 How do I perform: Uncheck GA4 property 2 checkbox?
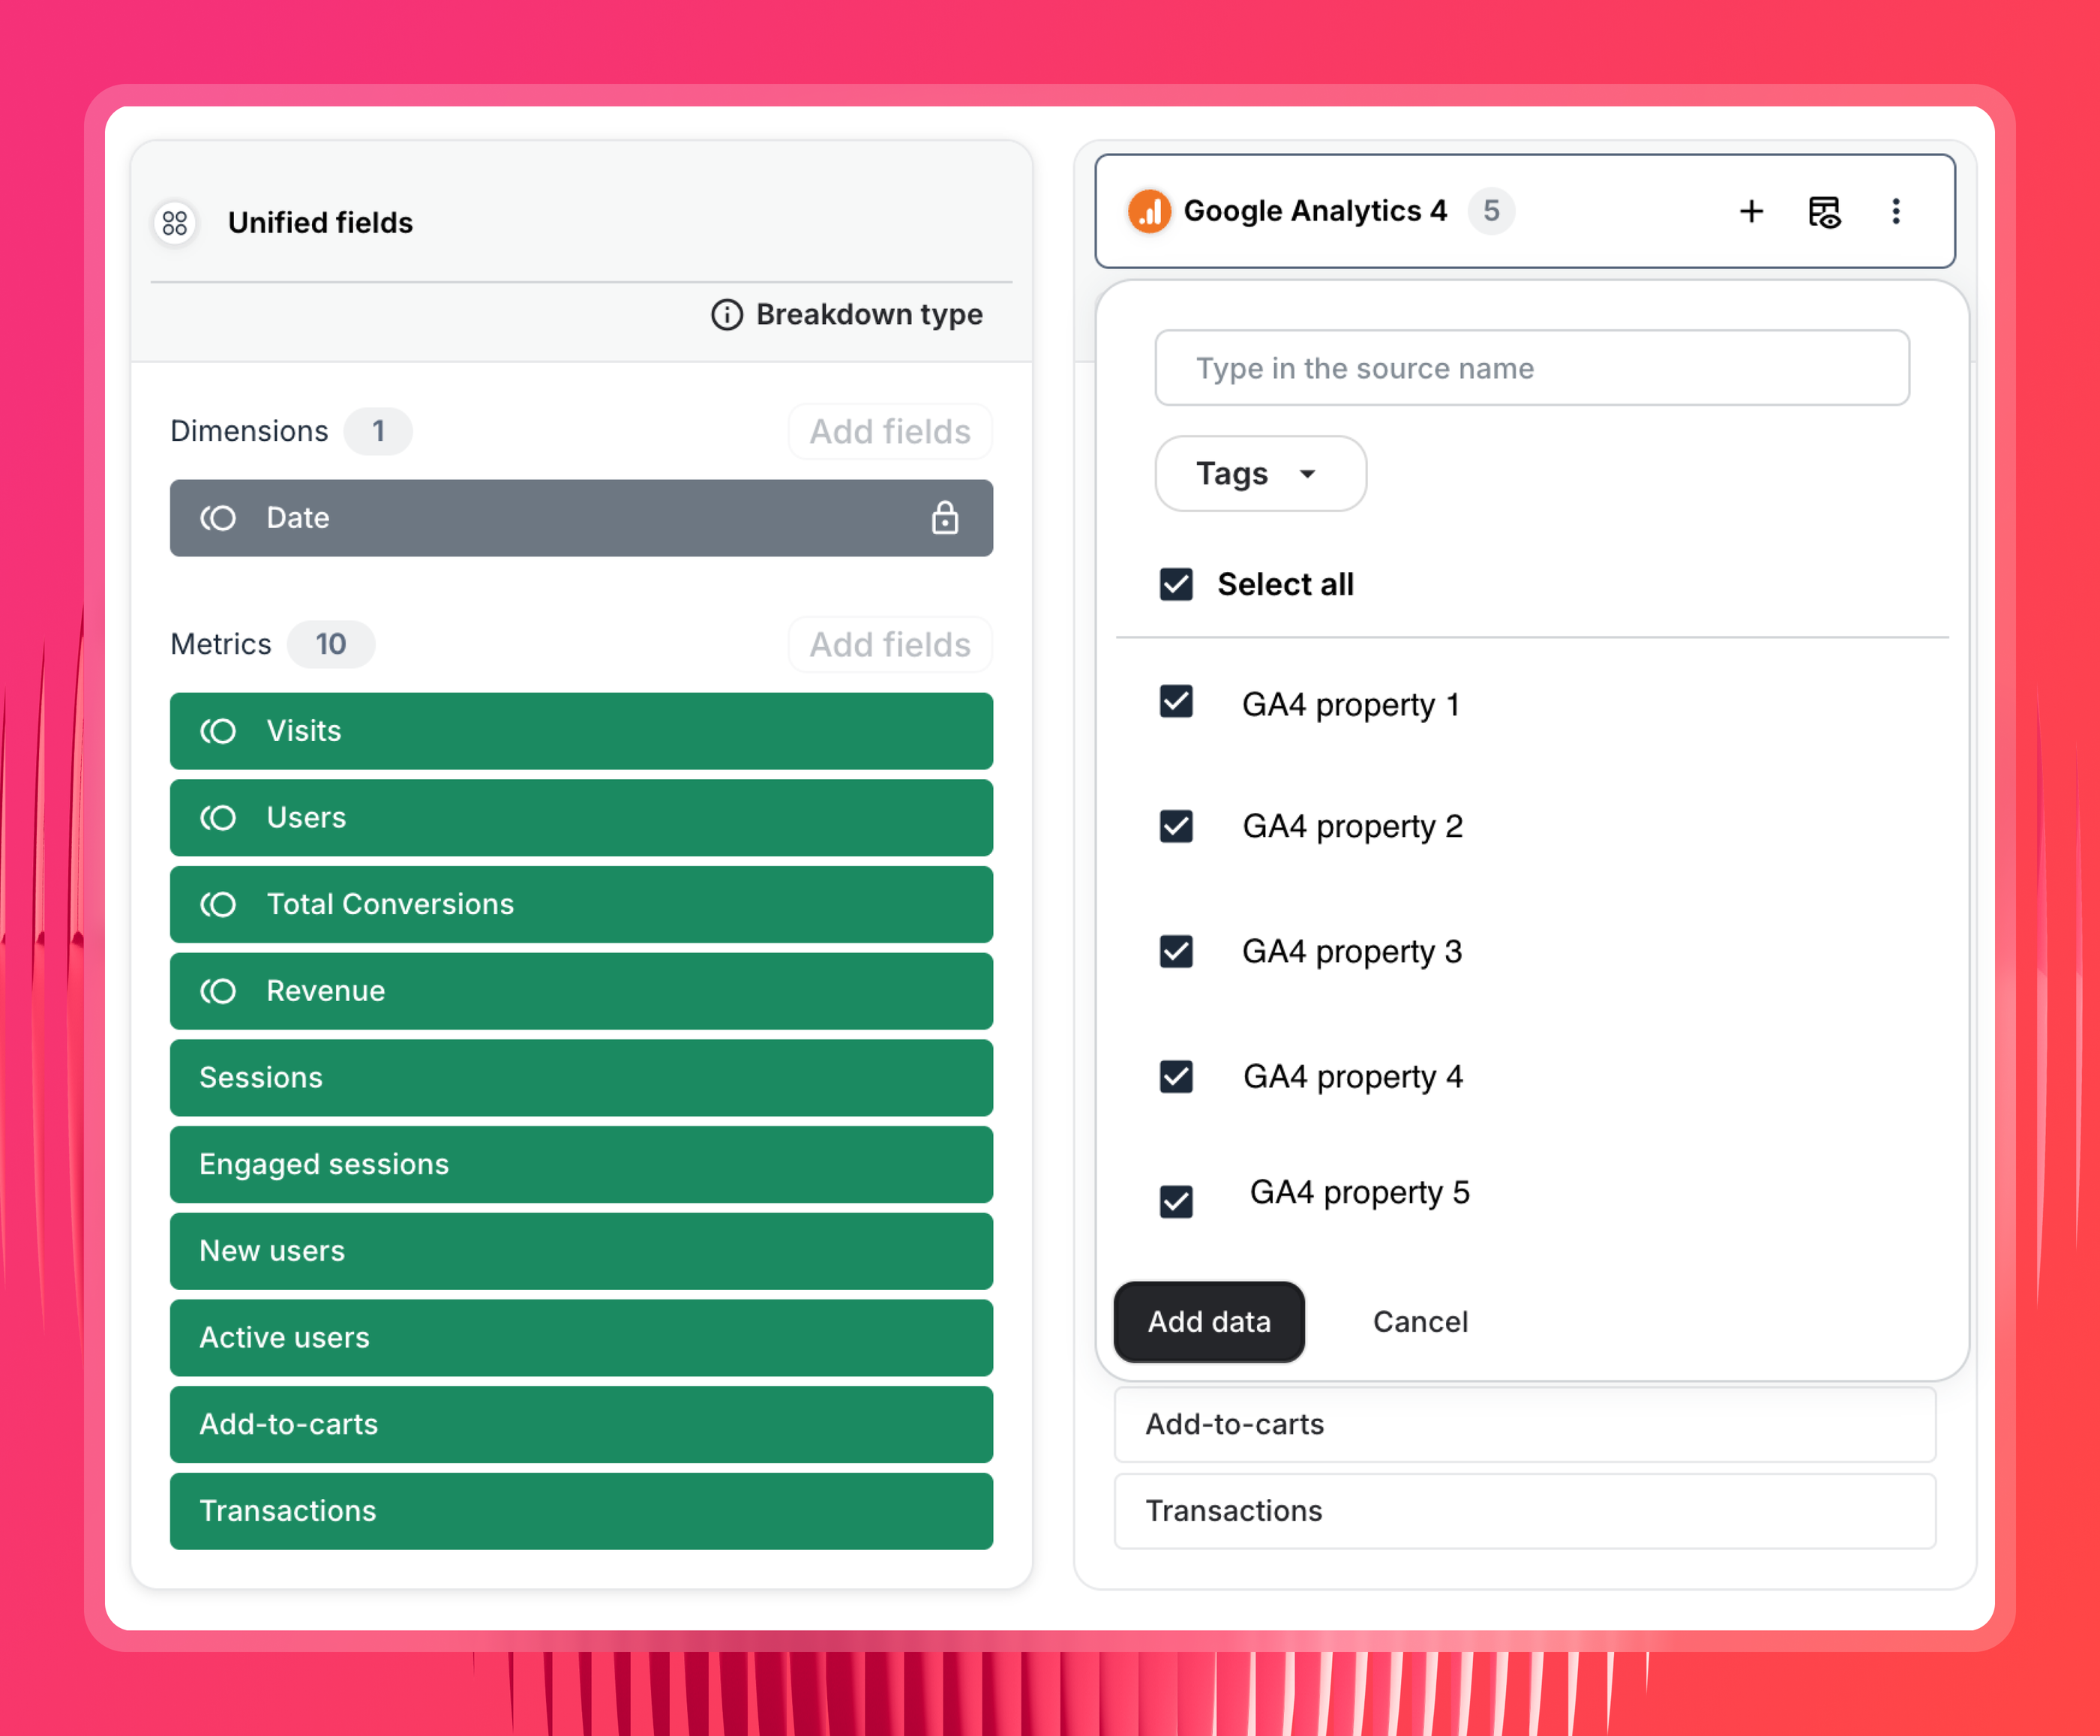1176,826
